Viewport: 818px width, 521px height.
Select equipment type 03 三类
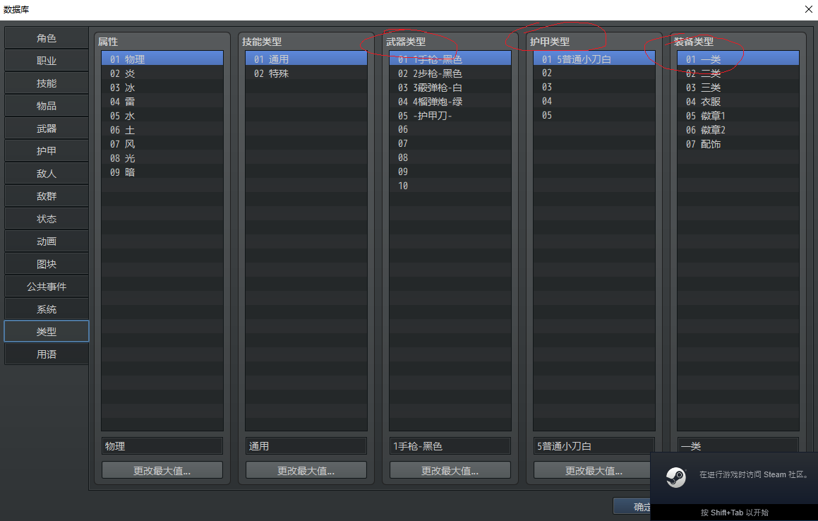click(738, 87)
